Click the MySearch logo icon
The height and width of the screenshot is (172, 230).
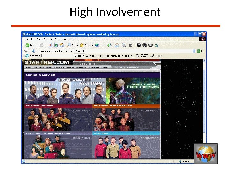click(x=27, y=56)
